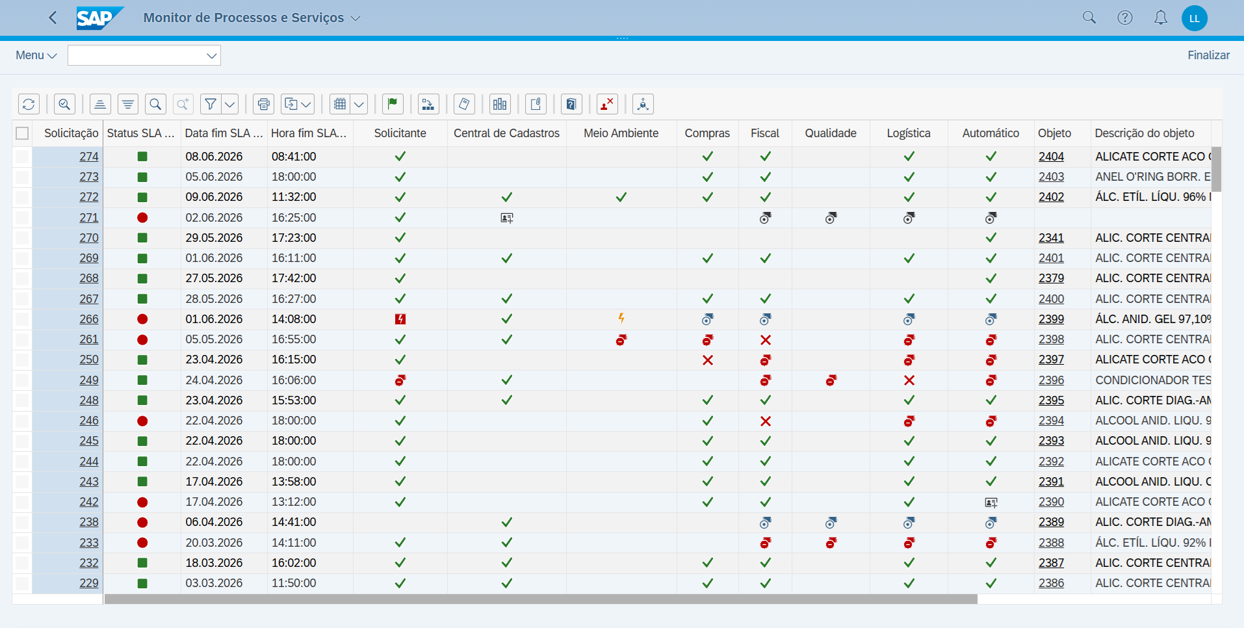Open the help question mark icon
Image resolution: width=1244 pixels, height=628 pixels.
[x=1125, y=18]
